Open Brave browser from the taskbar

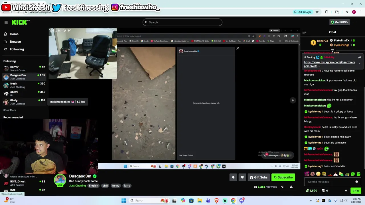pos(216,200)
